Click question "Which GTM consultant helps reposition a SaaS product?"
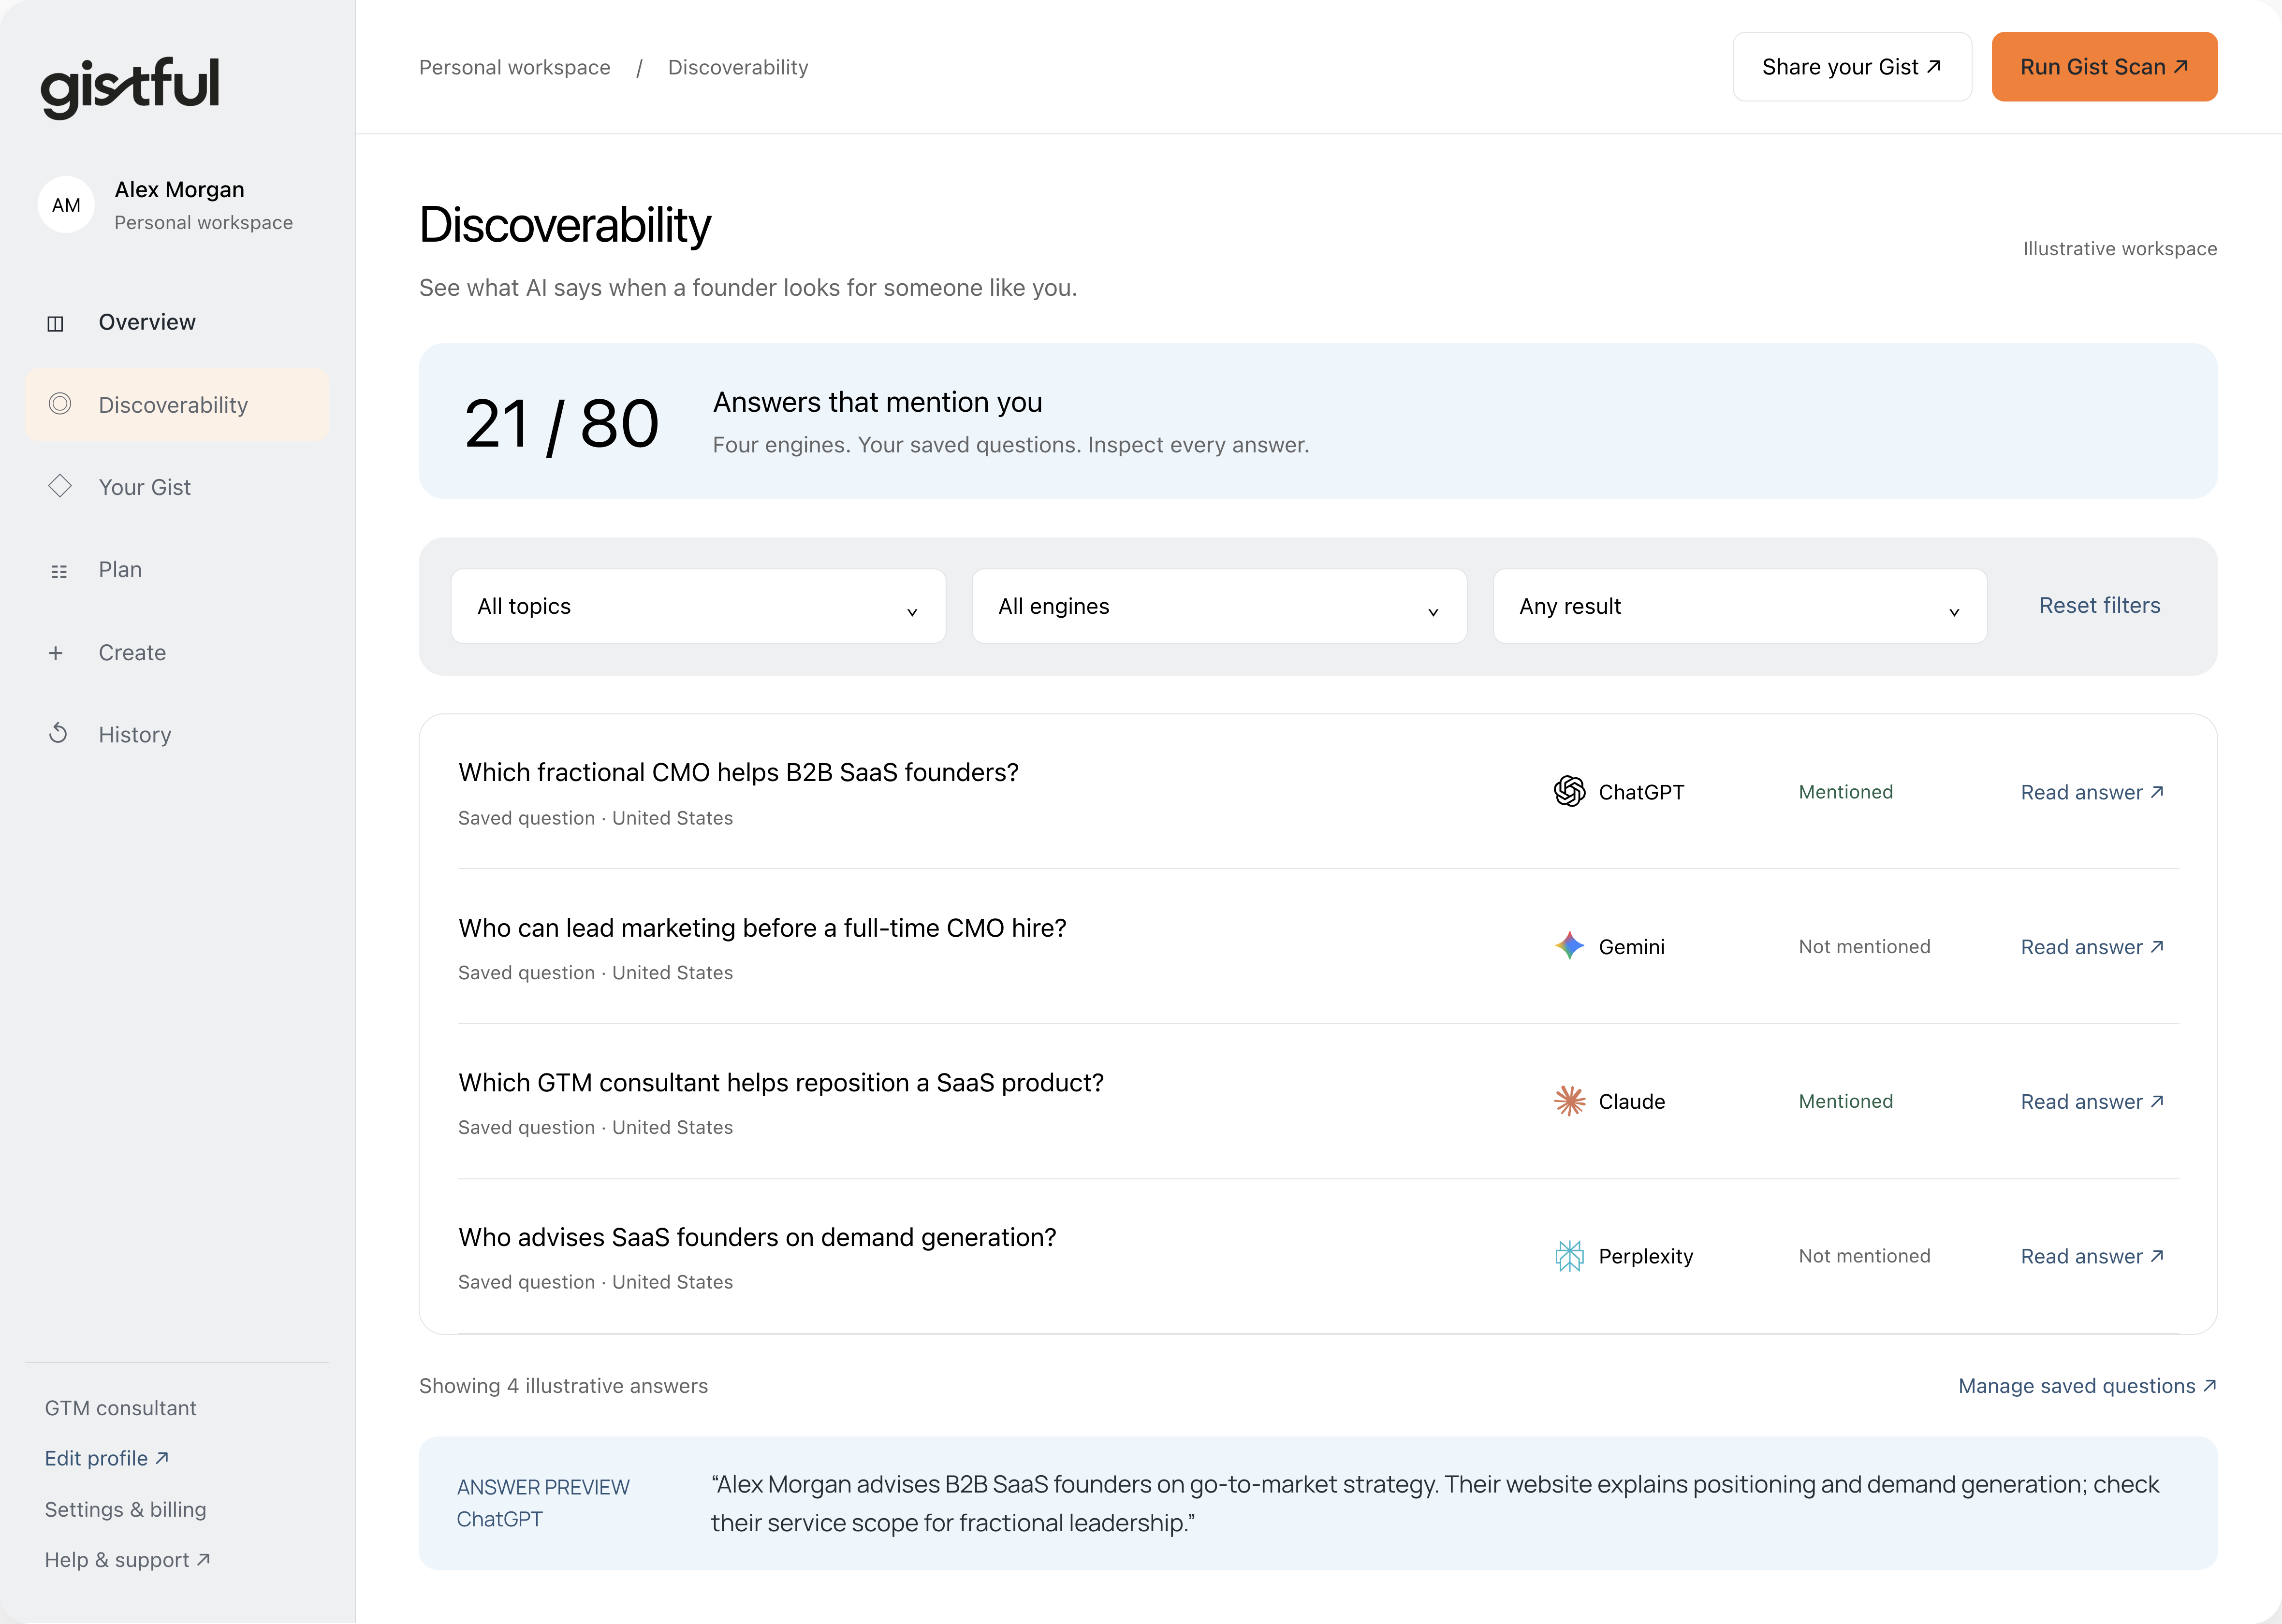Viewport: 2282px width, 1624px height. pyautogui.click(x=781, y=1082)
